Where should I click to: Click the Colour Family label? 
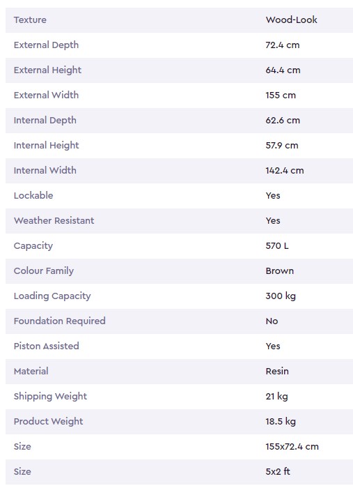click(x=44, y=271)
